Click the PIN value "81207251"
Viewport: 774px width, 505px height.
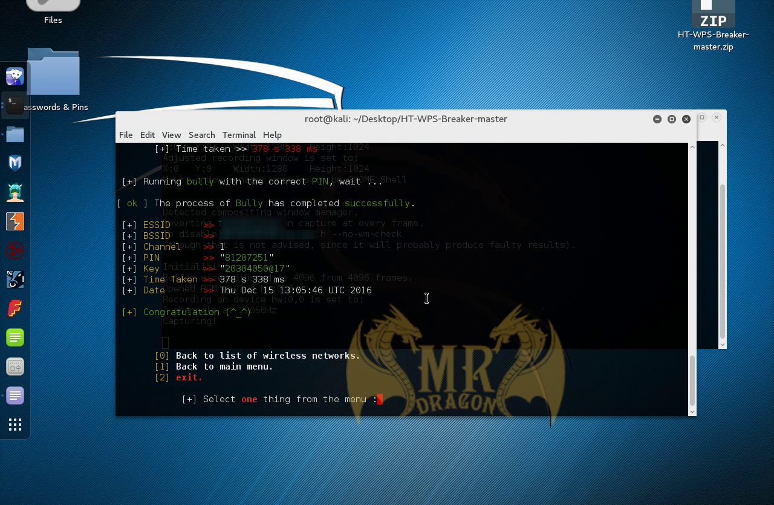[247, 258]
